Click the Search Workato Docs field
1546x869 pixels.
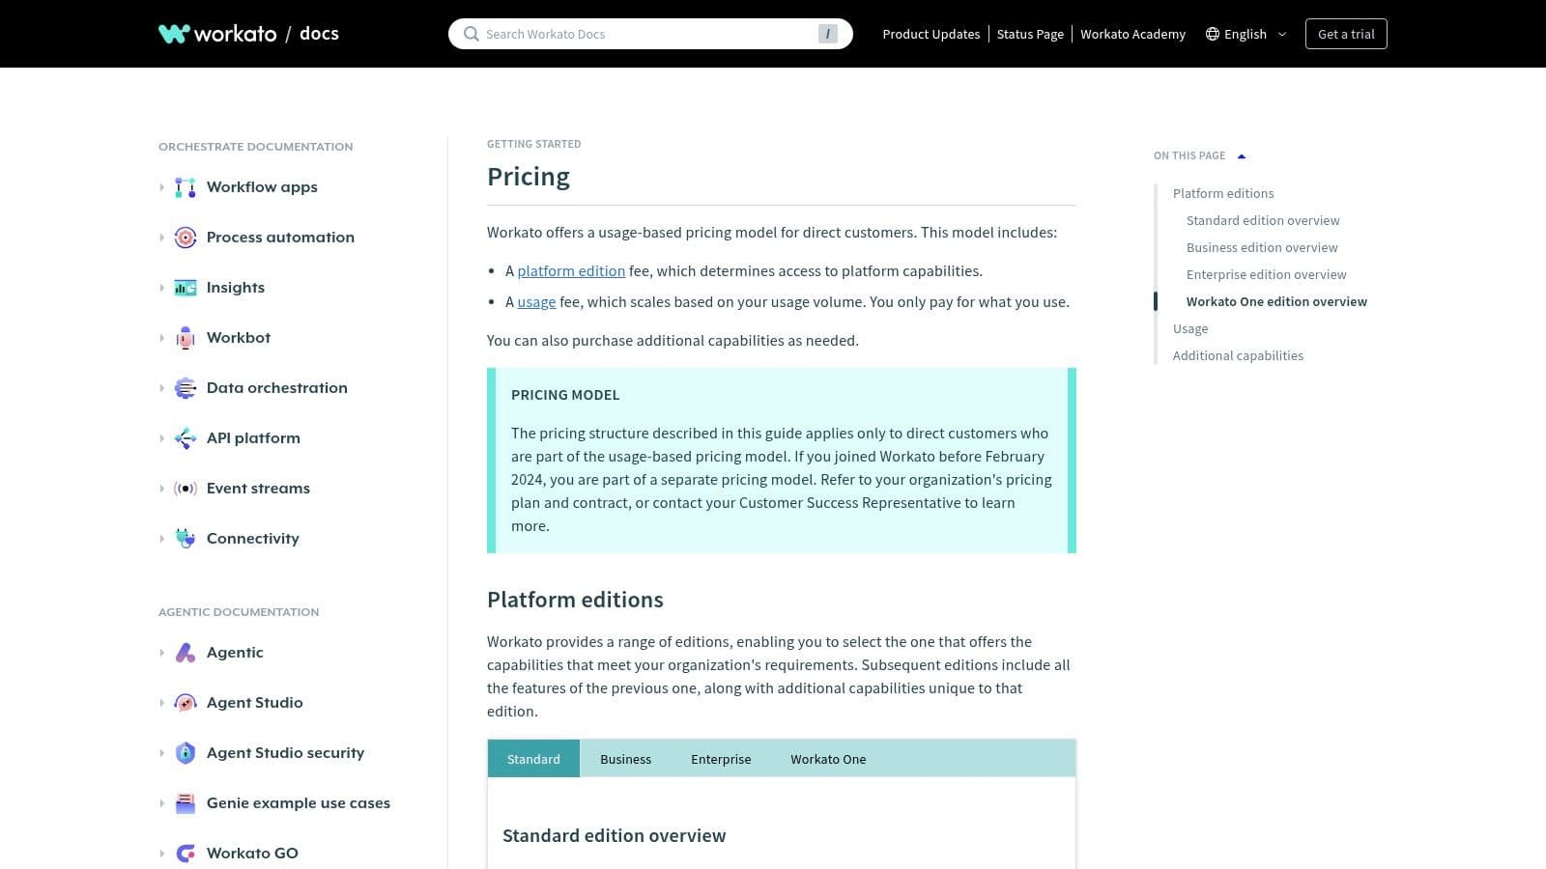[x=647, y=33]
